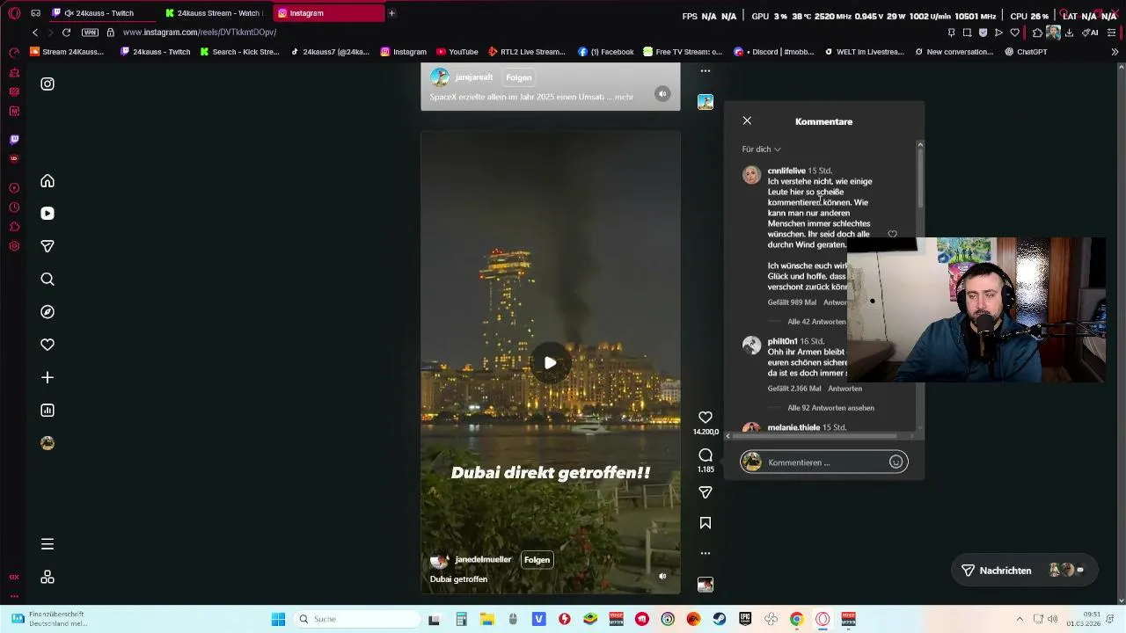Open profile avatar in Instagram sidebar
Screen dimensions: 1126x633
[48, 443]
